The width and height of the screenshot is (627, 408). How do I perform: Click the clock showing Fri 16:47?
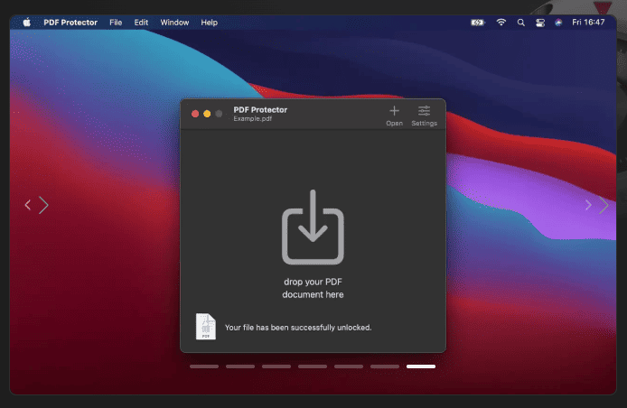pos(588,23)
